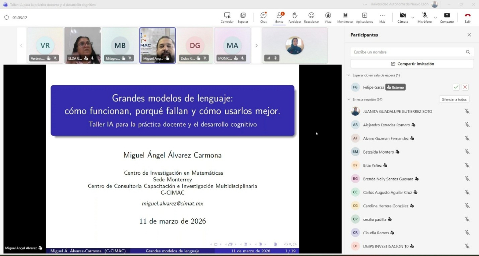
Task: Open the Chat panel
Action: (263, 17)
